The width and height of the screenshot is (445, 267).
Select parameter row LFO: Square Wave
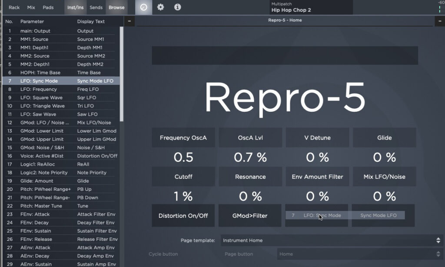pos(61,97)
